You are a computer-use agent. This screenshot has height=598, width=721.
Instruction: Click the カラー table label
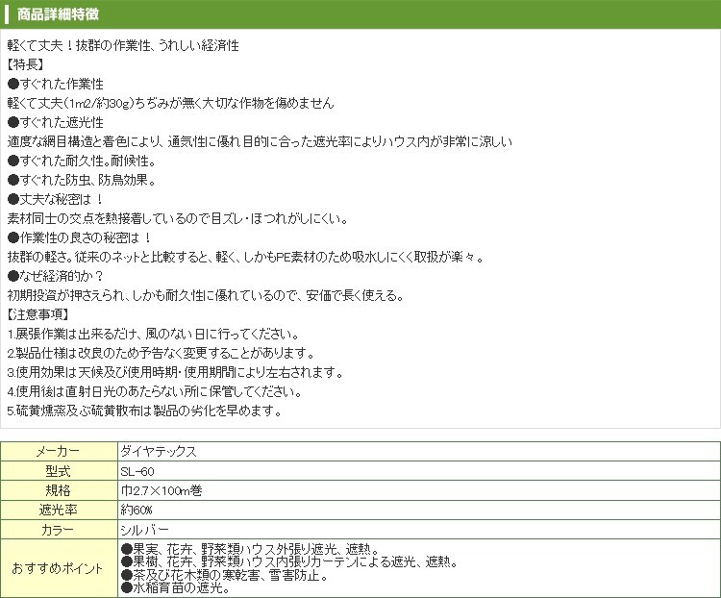point(59,530)
